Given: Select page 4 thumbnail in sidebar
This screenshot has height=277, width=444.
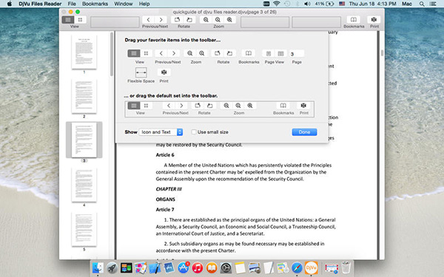Looking at the screenshot, I should pos(84,185).
